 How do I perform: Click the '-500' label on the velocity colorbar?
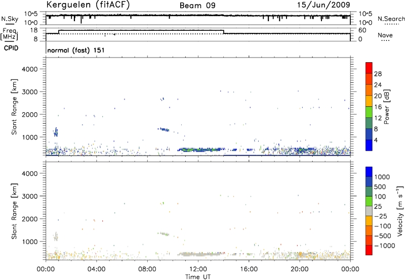click(x=382, y=236)
